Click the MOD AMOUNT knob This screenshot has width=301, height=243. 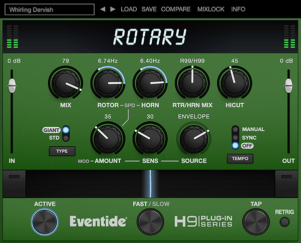coord(108,138)
